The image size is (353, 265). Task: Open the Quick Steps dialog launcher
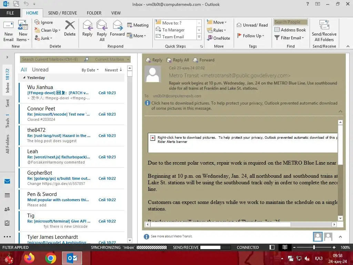[201, 47]
